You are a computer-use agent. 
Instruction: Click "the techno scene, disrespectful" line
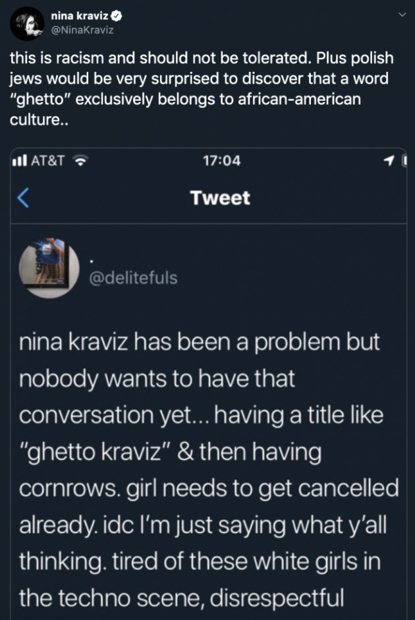(181, 598)
